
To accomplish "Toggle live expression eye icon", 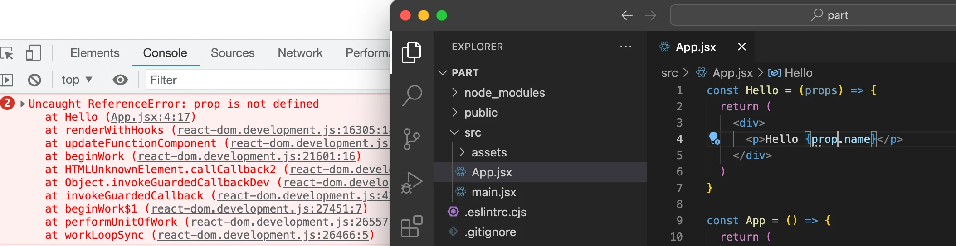I will [120, 80].
